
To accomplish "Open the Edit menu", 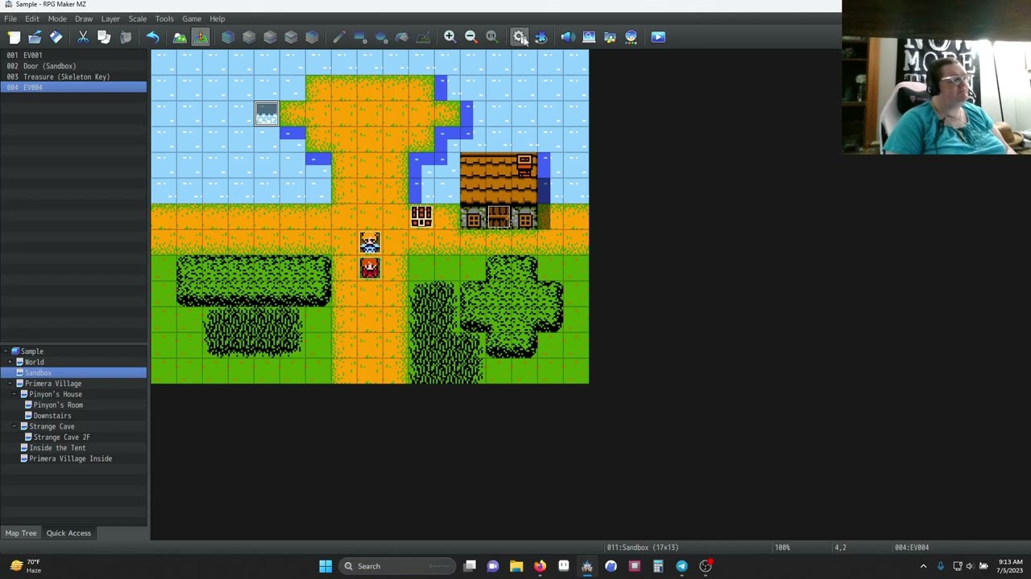I will pos(32,18).
